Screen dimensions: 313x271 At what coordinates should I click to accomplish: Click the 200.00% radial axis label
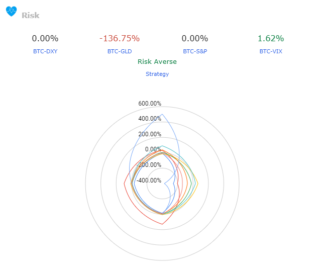pyautogui.click(x=150, y=134)
